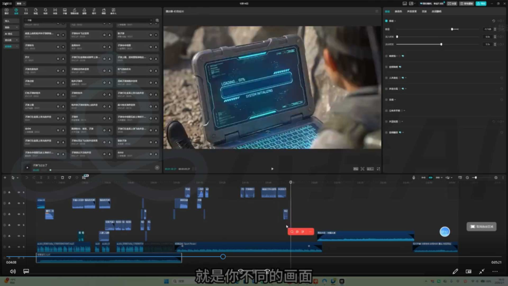Viewport: 508px width, 286px height.
Task: Expand the 我的 dropdown in left sidebar
Action: tap(9, 27)
